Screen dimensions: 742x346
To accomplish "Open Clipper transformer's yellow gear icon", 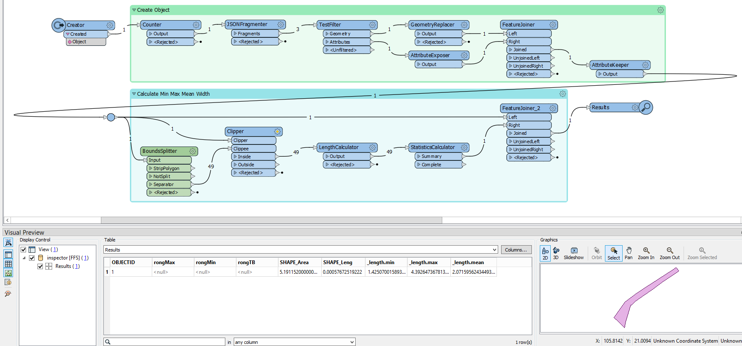I will [277, 131].
